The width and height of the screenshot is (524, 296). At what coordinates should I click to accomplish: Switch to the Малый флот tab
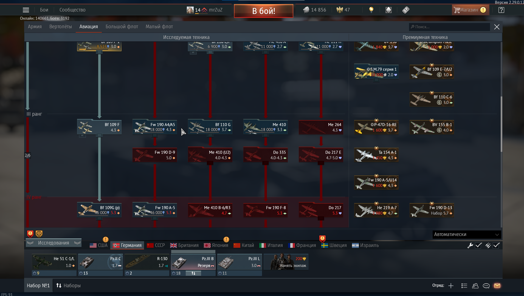159,27
